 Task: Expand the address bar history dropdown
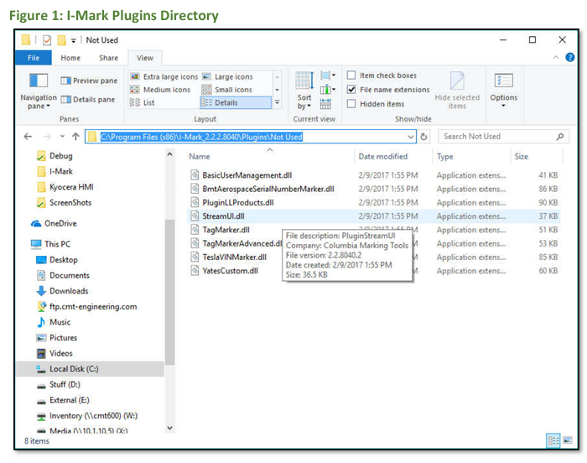tap(410, 137)
